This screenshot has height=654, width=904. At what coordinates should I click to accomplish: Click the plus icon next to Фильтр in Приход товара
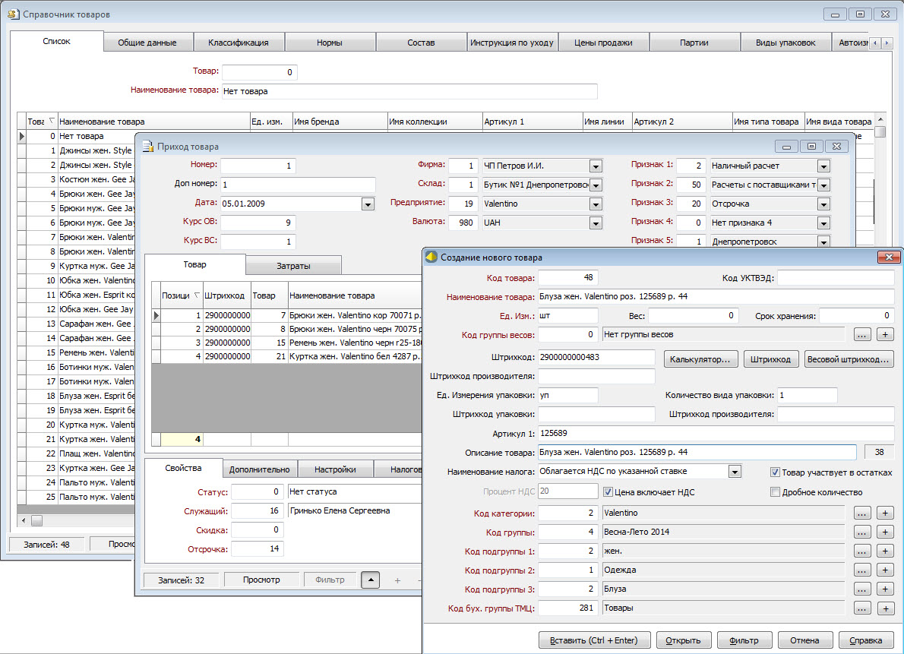[x=397, y=580]
